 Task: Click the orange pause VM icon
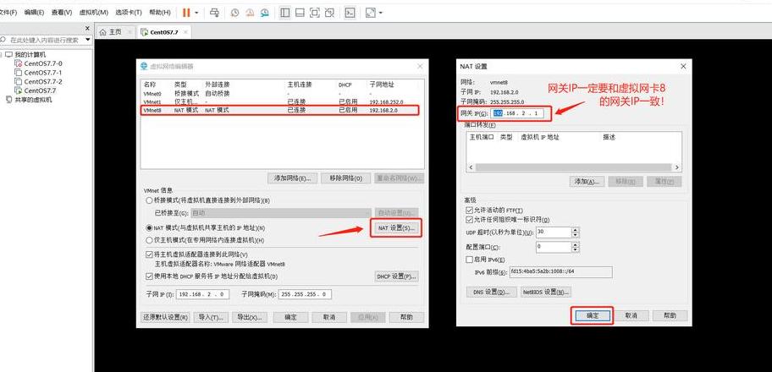click(186, 13)
